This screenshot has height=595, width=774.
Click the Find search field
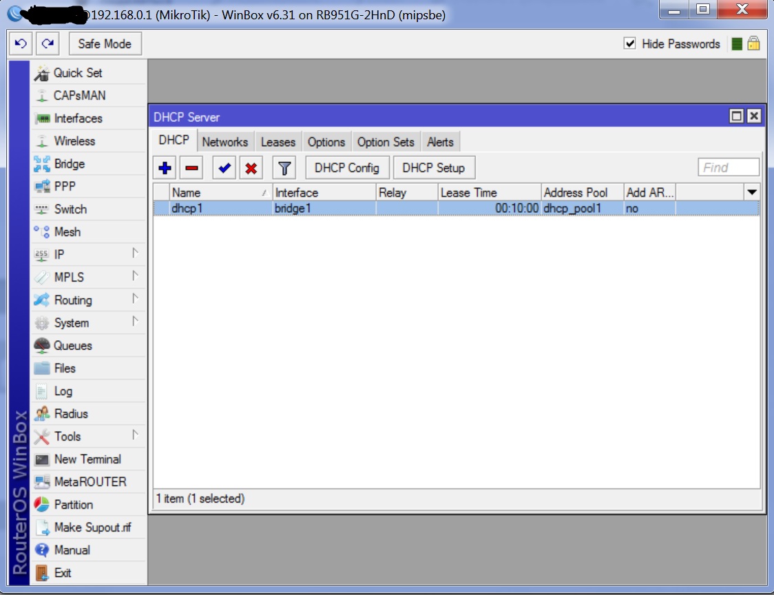[728, 167]
